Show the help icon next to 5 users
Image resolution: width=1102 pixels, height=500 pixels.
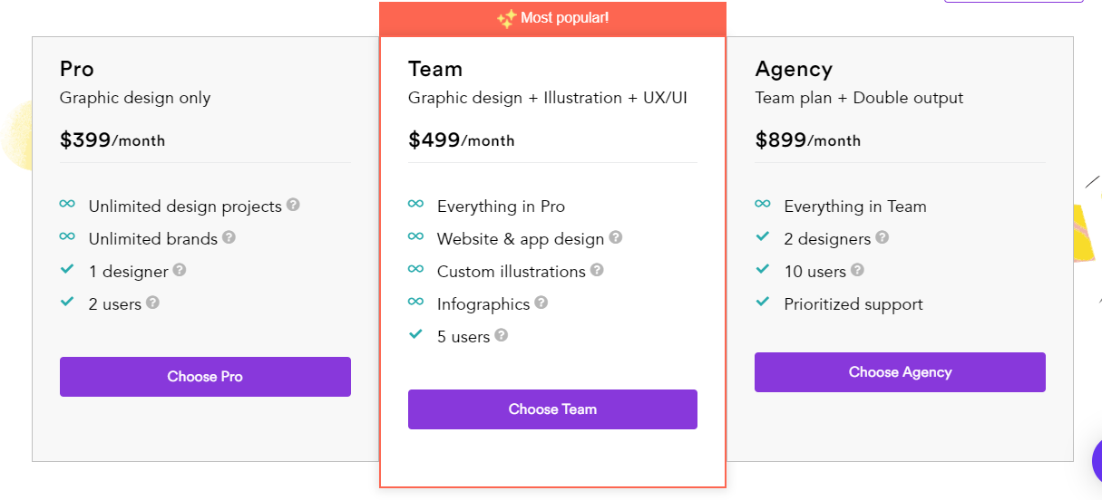(501, 335)
